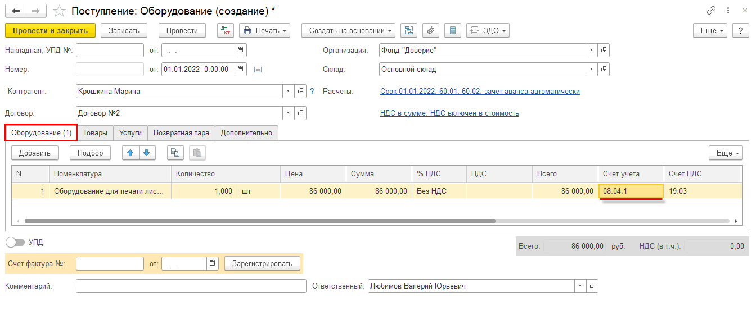
Task: Open attached files paperclip icon
Action: [x=430, y=31]
